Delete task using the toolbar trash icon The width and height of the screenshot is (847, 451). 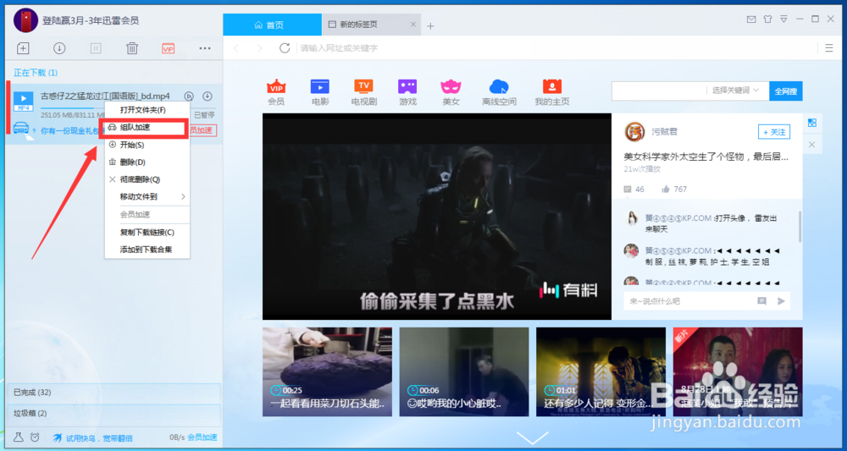pos(132,48)
